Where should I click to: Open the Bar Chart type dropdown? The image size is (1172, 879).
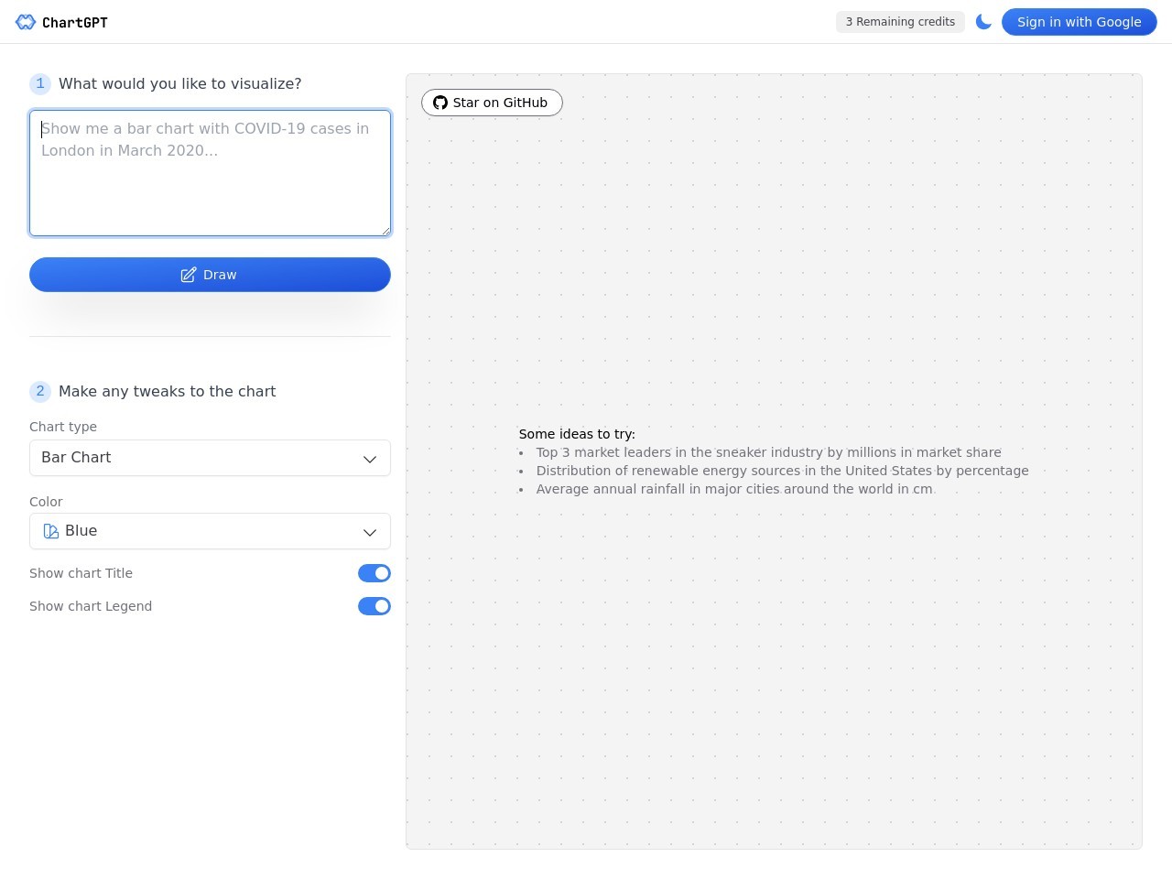pos(210,458)
